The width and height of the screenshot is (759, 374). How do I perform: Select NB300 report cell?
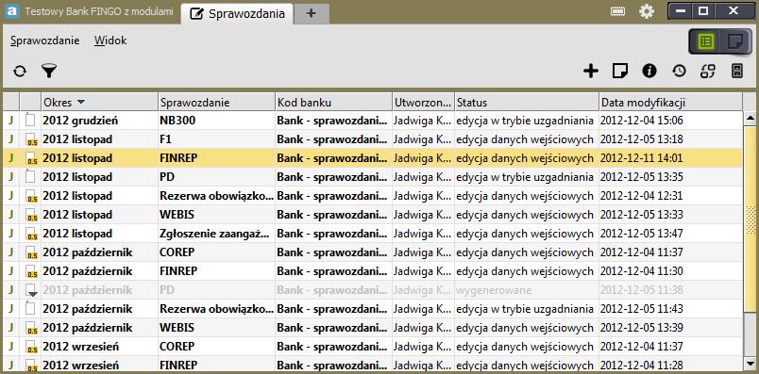[216, 121]
